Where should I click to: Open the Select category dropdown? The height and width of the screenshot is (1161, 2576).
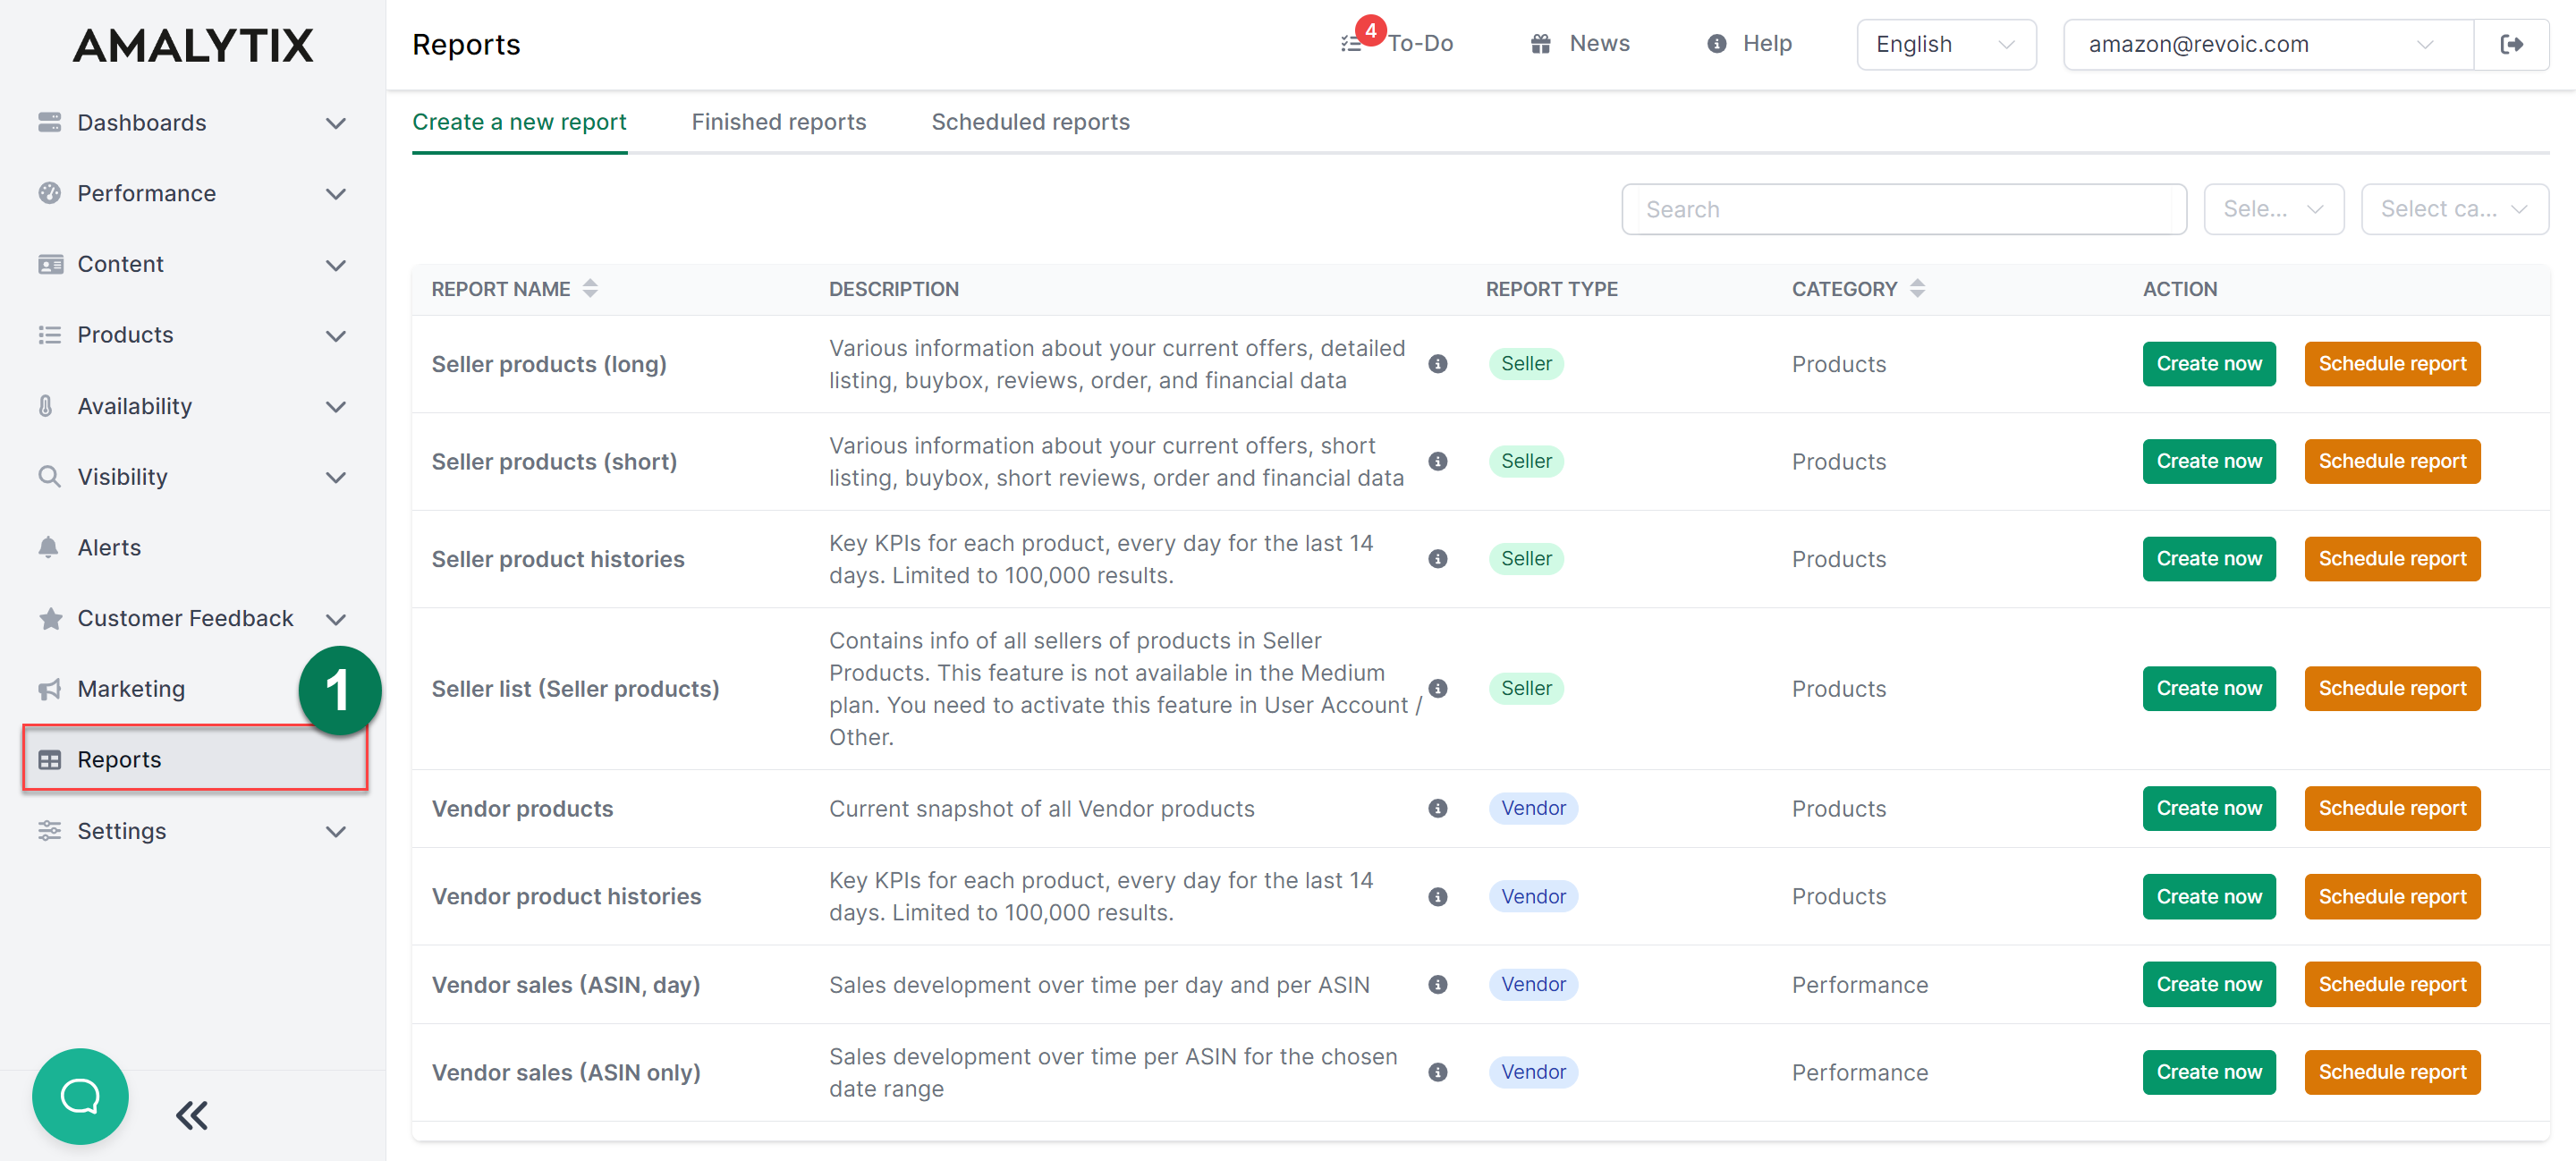point(2454,209)
